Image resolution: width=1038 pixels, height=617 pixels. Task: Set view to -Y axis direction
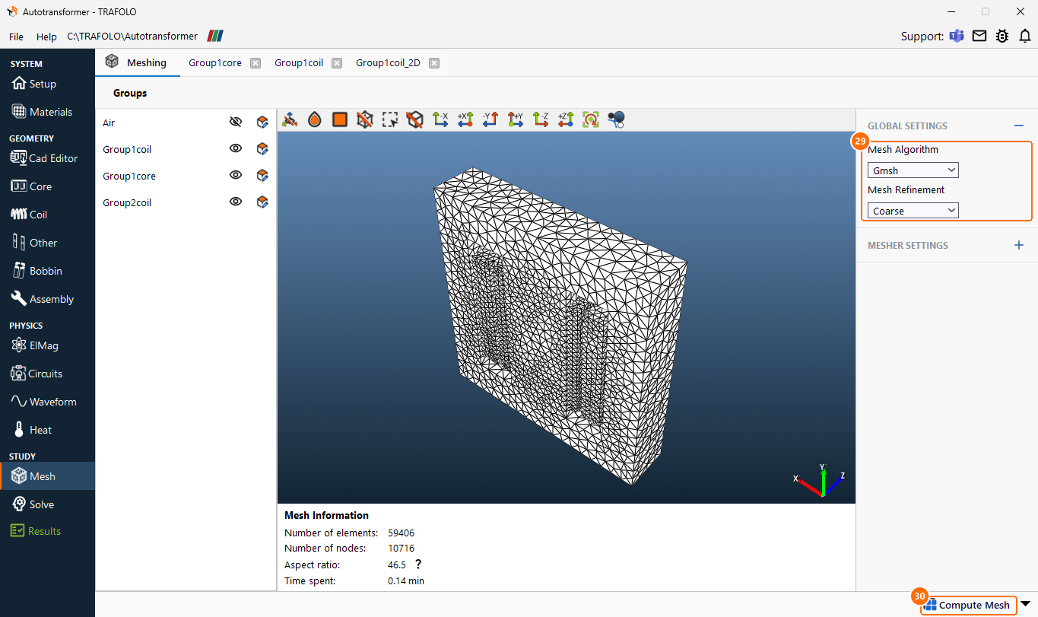click(x=490, y=119)
